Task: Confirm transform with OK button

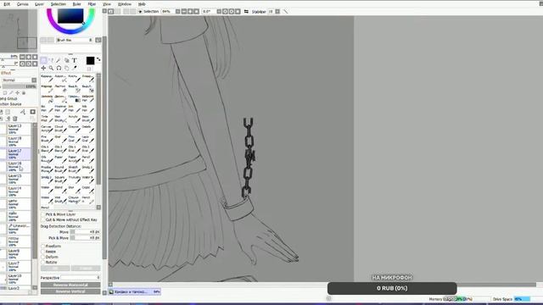Action: click(x=55, y=269)
